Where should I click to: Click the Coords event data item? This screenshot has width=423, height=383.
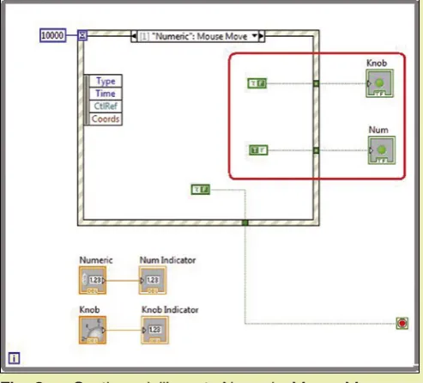(106, 119)
